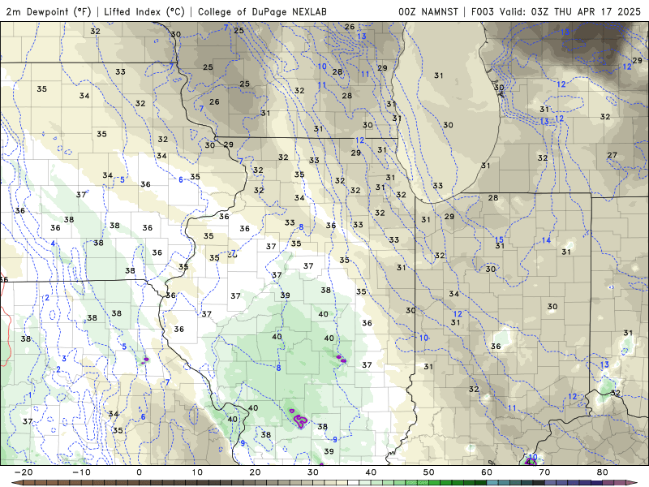Click the '-10' color scale label
649x487 pixels.
(81, 472)
